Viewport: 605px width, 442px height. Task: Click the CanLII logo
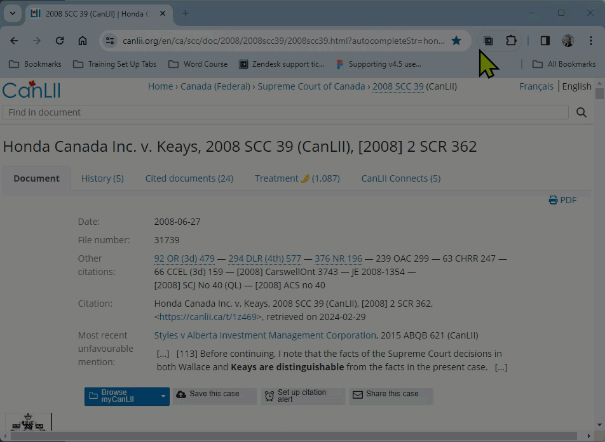(x=31, y=90)
